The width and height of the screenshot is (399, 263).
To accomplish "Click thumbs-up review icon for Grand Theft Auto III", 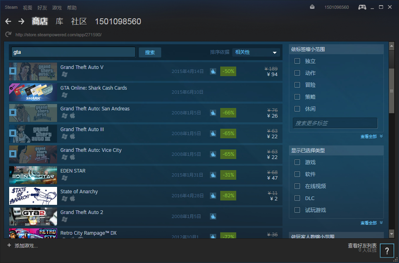I will pyautogui.click(x=213, y=133).
